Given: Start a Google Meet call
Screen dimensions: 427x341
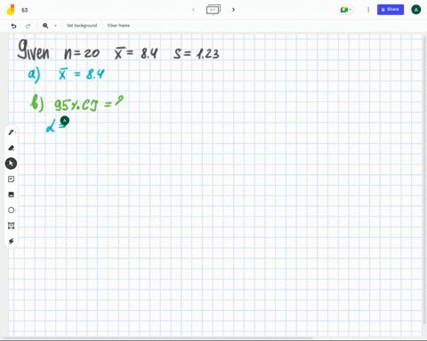Looking at the screenshot, I should [345, 10].
